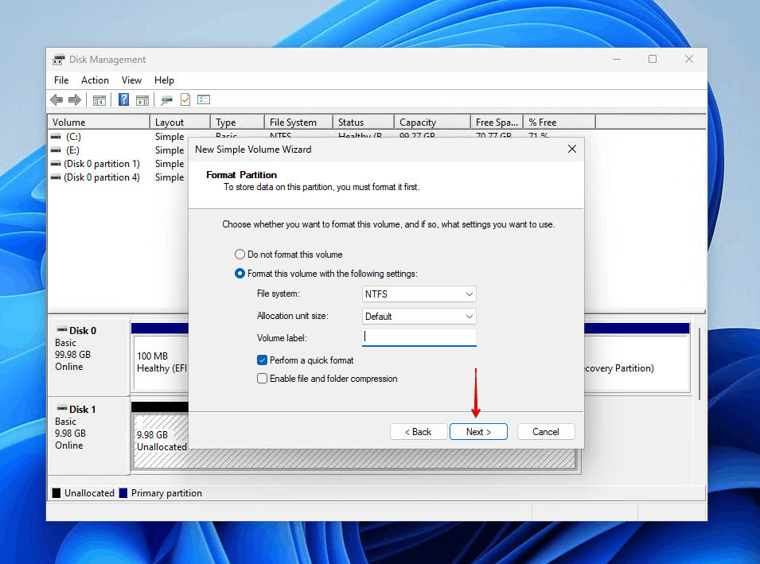This screenshot has height=564, width=760.
Task: Toggle the console tree pane icon
Action: (99, 99)
